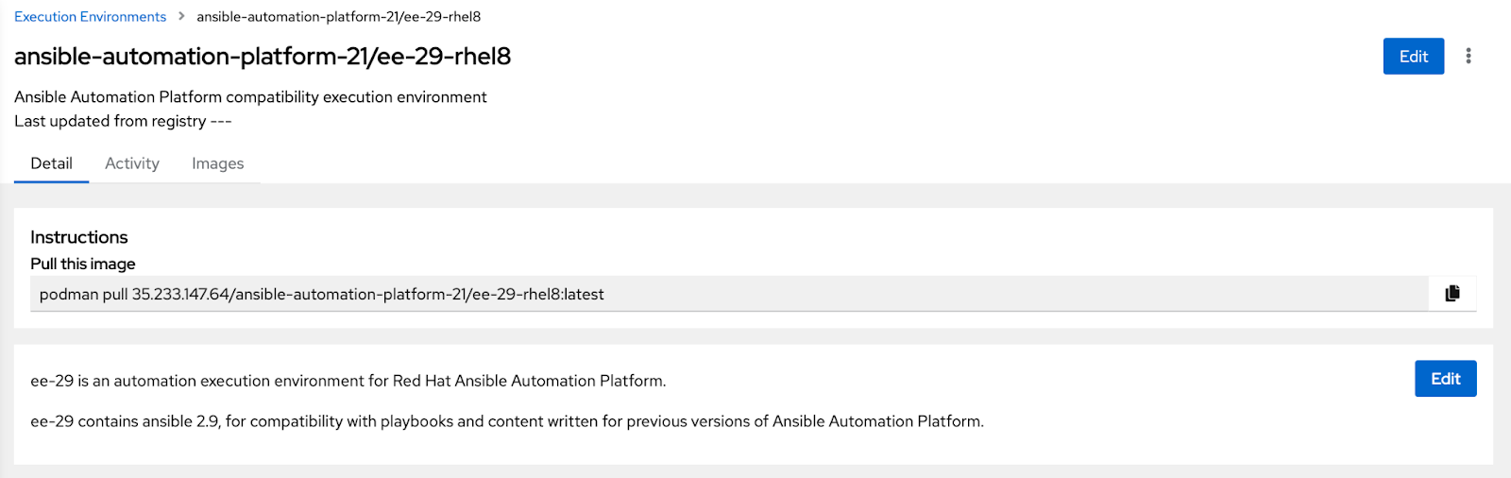Copy the podman pull command
This screenshot has height=478, width=1511.
[1452, 294]
